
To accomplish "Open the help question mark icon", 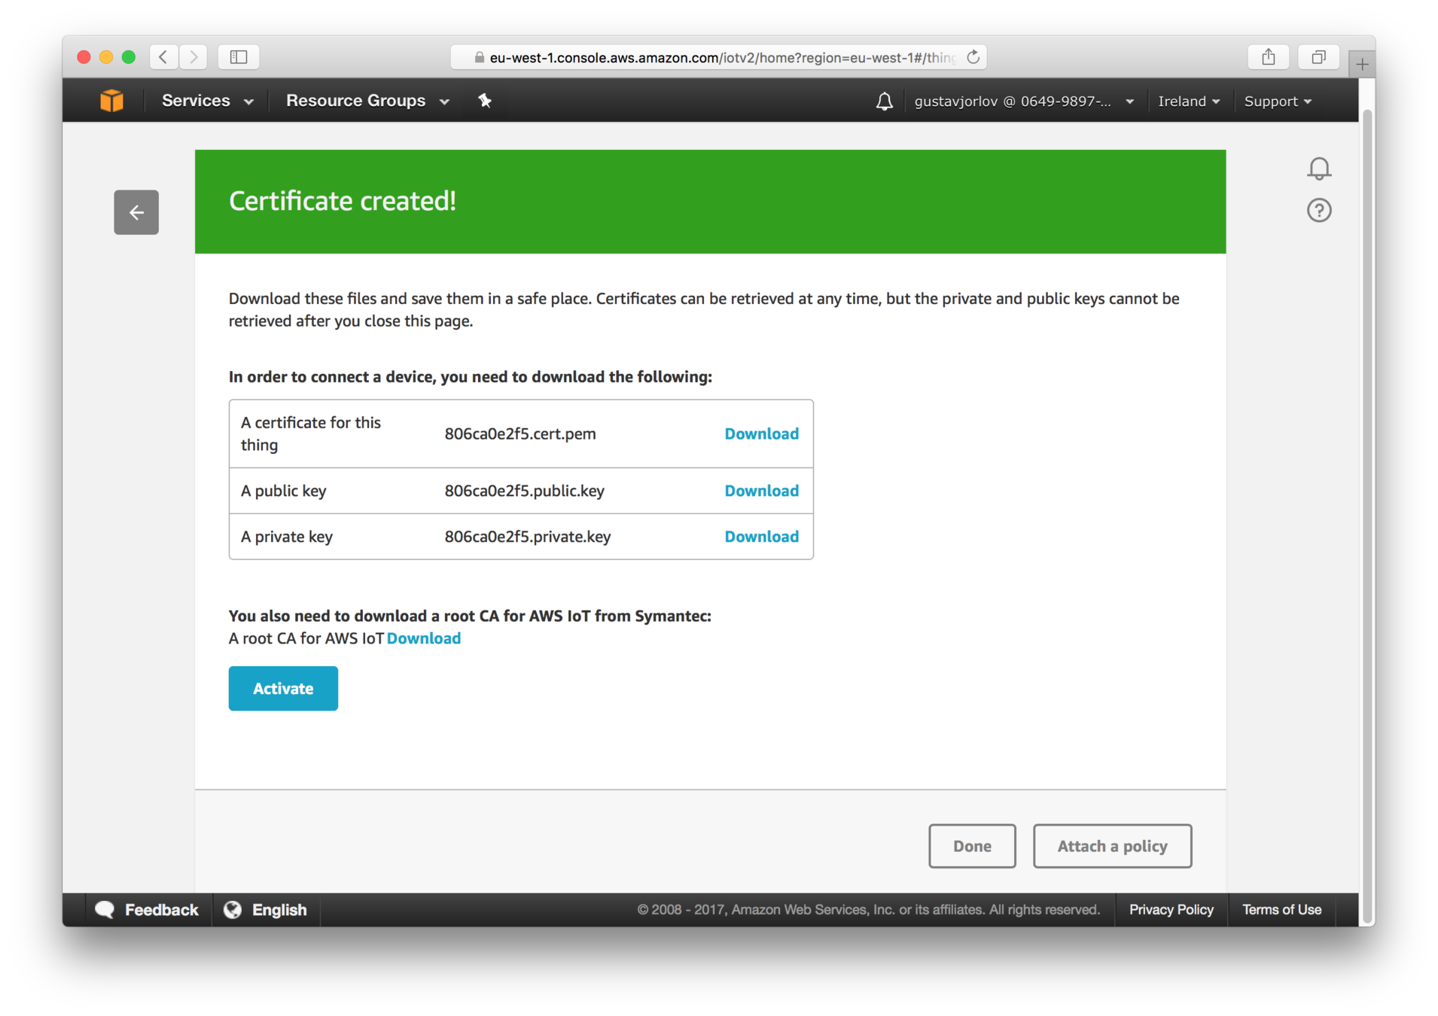I will pos(1318,211).
